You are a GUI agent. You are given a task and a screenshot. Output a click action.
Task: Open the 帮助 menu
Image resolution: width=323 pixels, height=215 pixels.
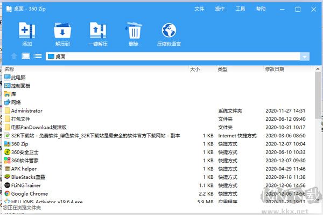[x=261, y=9]
